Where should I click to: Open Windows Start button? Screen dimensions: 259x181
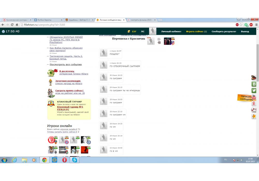(4, 160)
